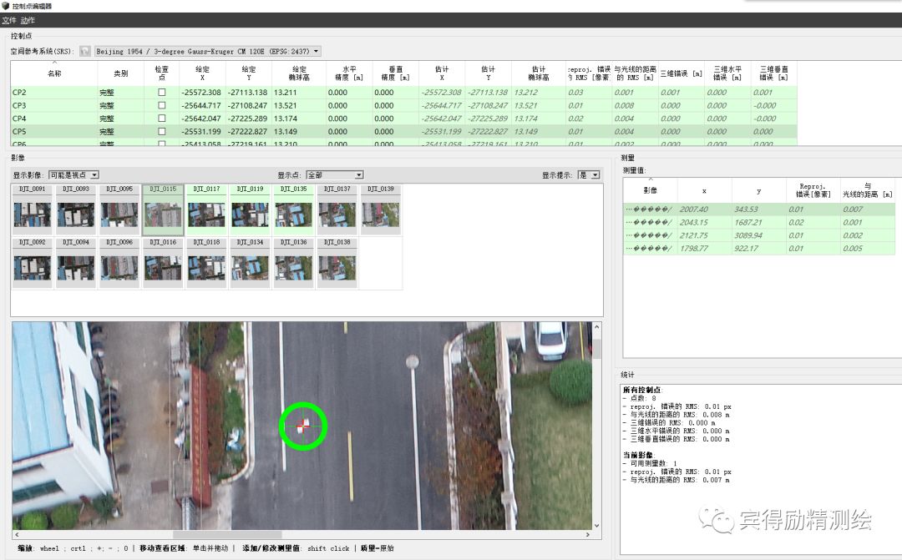Select the DJI_0095 thumbnail

pyautogui.click(x=119, y=209)
